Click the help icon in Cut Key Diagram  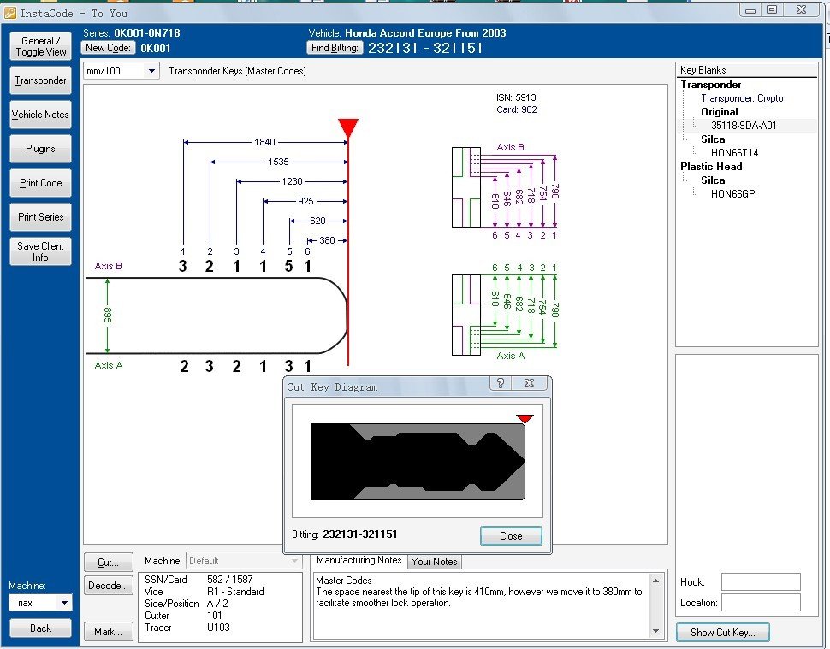coord(501,383)
